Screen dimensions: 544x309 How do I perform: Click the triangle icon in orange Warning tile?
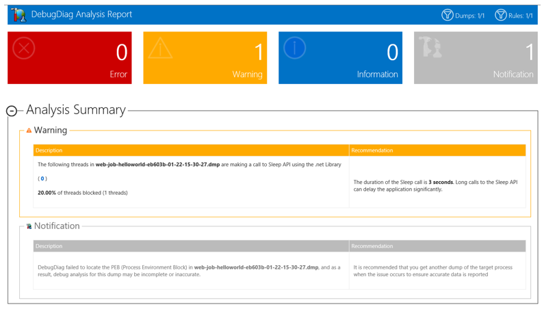tap(160, 49)
